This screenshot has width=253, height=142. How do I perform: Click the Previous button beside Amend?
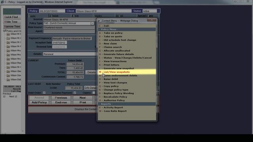click(x=61, y=98)
